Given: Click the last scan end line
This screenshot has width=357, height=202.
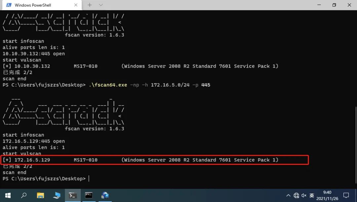Looking at the screenshot, I should click(x=14, y=173).
